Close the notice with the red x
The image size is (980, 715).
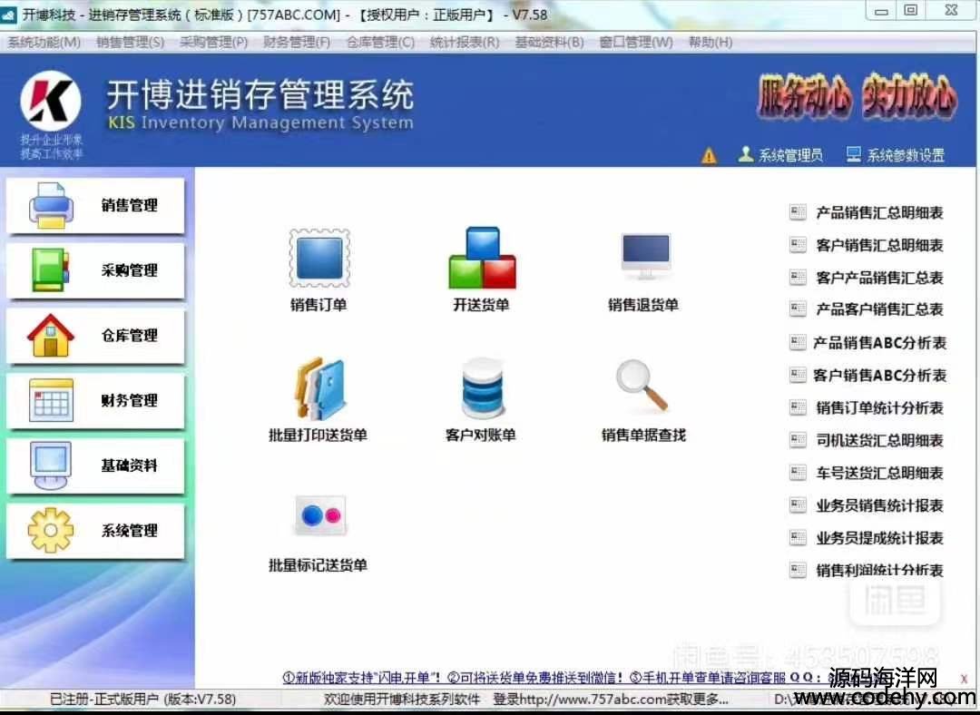coord(965,678)
